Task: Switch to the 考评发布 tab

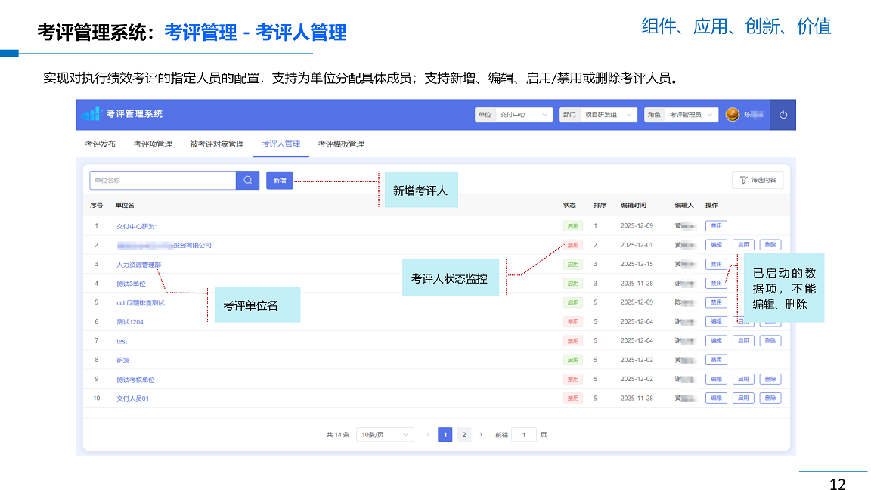Action: [x=101, y=144]
